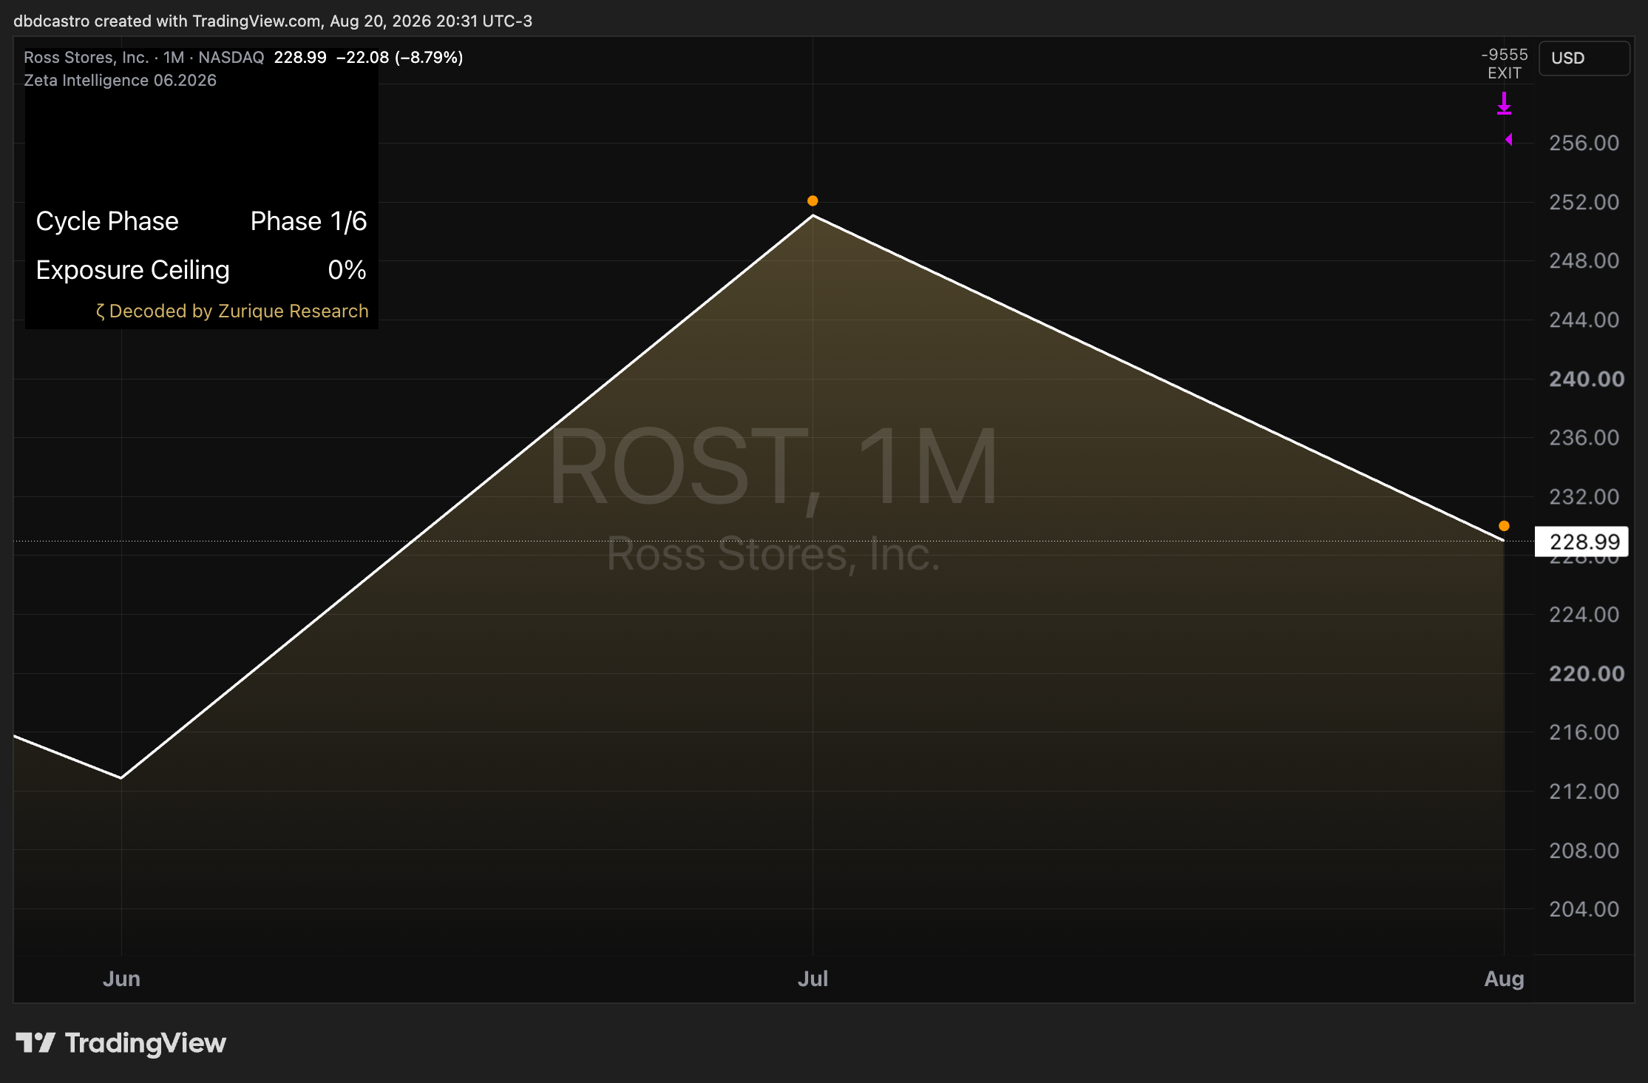Viewport: 1648px width, 1083px height.
Task: Click the '208.00' price axis label
Action: tap(1584, 850)
